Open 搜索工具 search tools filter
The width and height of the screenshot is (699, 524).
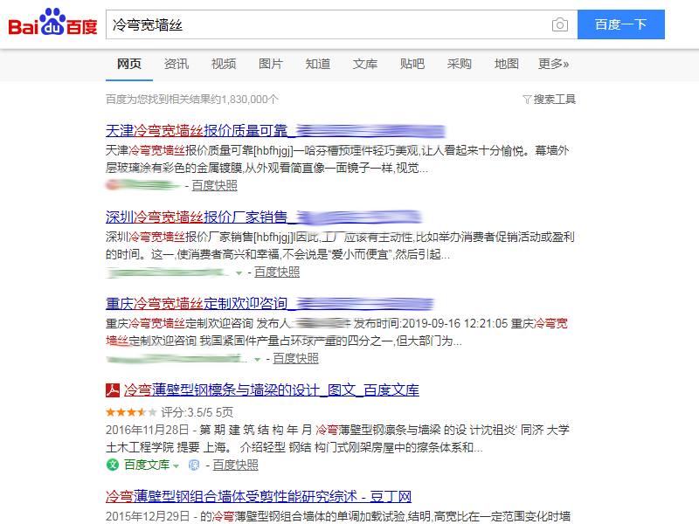(x=549, y=100)
